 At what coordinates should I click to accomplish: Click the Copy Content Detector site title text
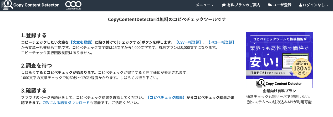(x=36, y=5)
